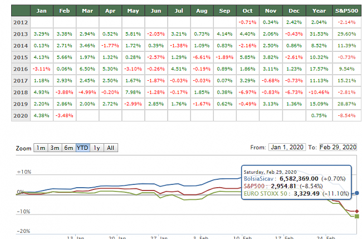
Task: Click the 2019 row label
Action: [x=21, y=104]
